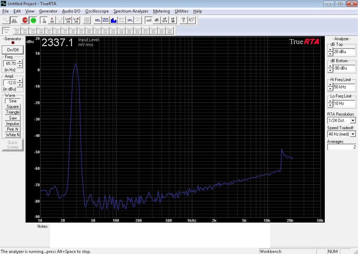The width and height of the screenshot is (358, 254).
Task: Decrease generator Ampl with down arrow
Action: [20, 85]
